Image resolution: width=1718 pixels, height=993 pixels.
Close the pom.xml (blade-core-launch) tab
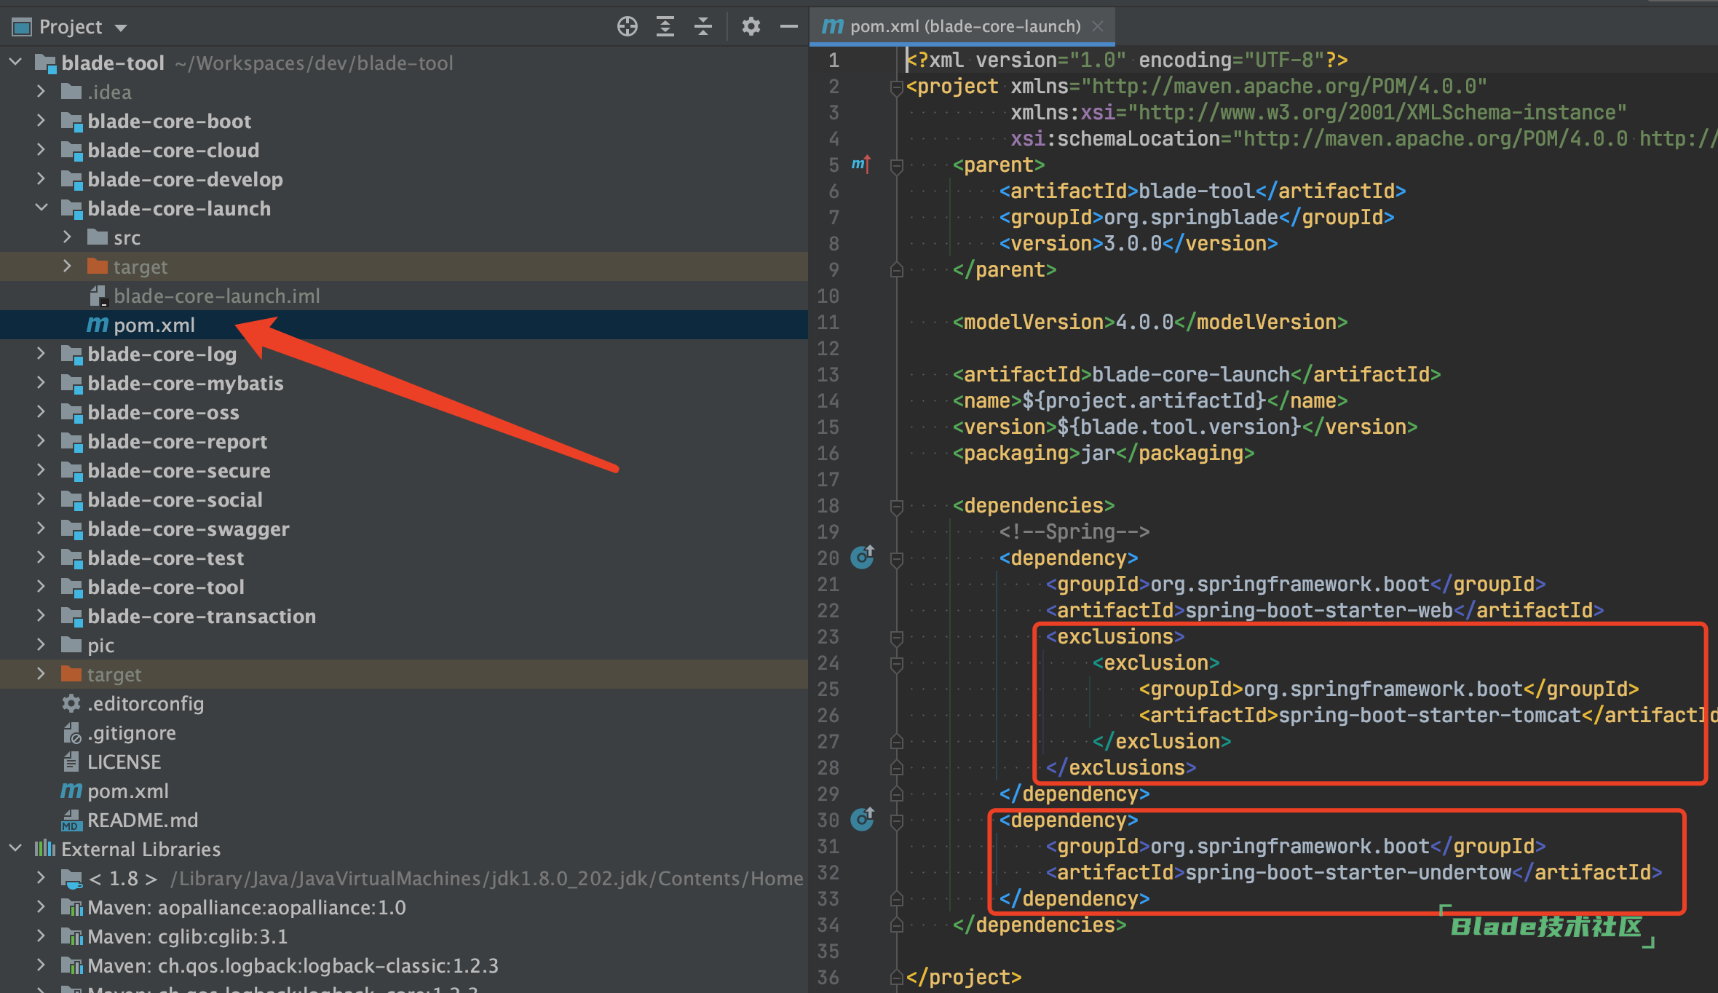1098,26
